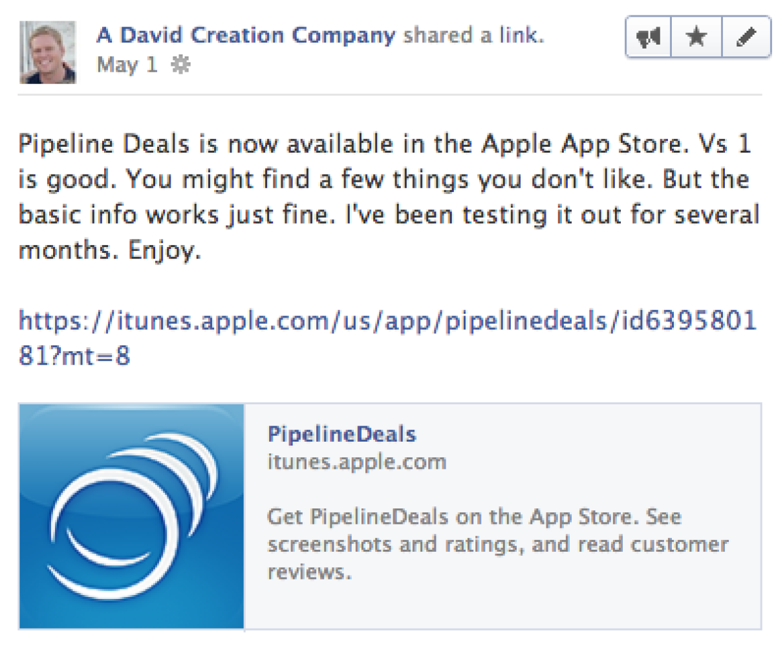Click the megaphone promote icon
The image size is (776, 650).
(x=649, y=39)
